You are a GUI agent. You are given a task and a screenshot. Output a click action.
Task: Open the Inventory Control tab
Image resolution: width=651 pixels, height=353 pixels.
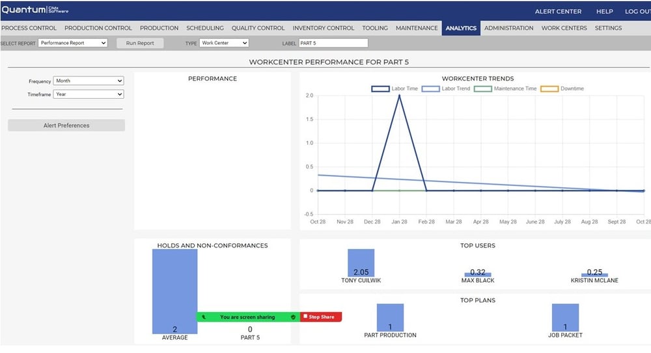pos(324,28)
